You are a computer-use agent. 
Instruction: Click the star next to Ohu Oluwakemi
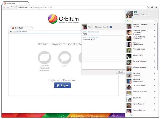(155, 85)
